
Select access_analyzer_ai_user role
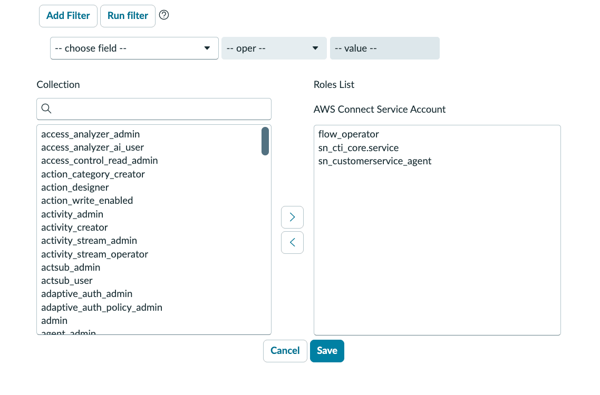(93, 147)
